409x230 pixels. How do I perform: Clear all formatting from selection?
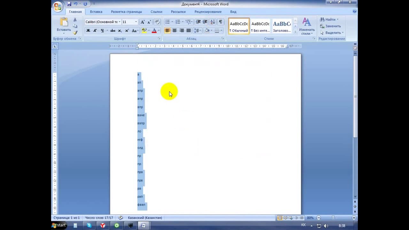(157, 22)
